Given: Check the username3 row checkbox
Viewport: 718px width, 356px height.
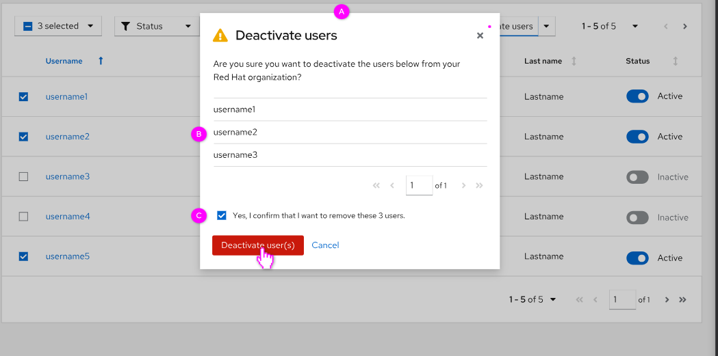Looking at the screenshot, I should tap(23, 176).
